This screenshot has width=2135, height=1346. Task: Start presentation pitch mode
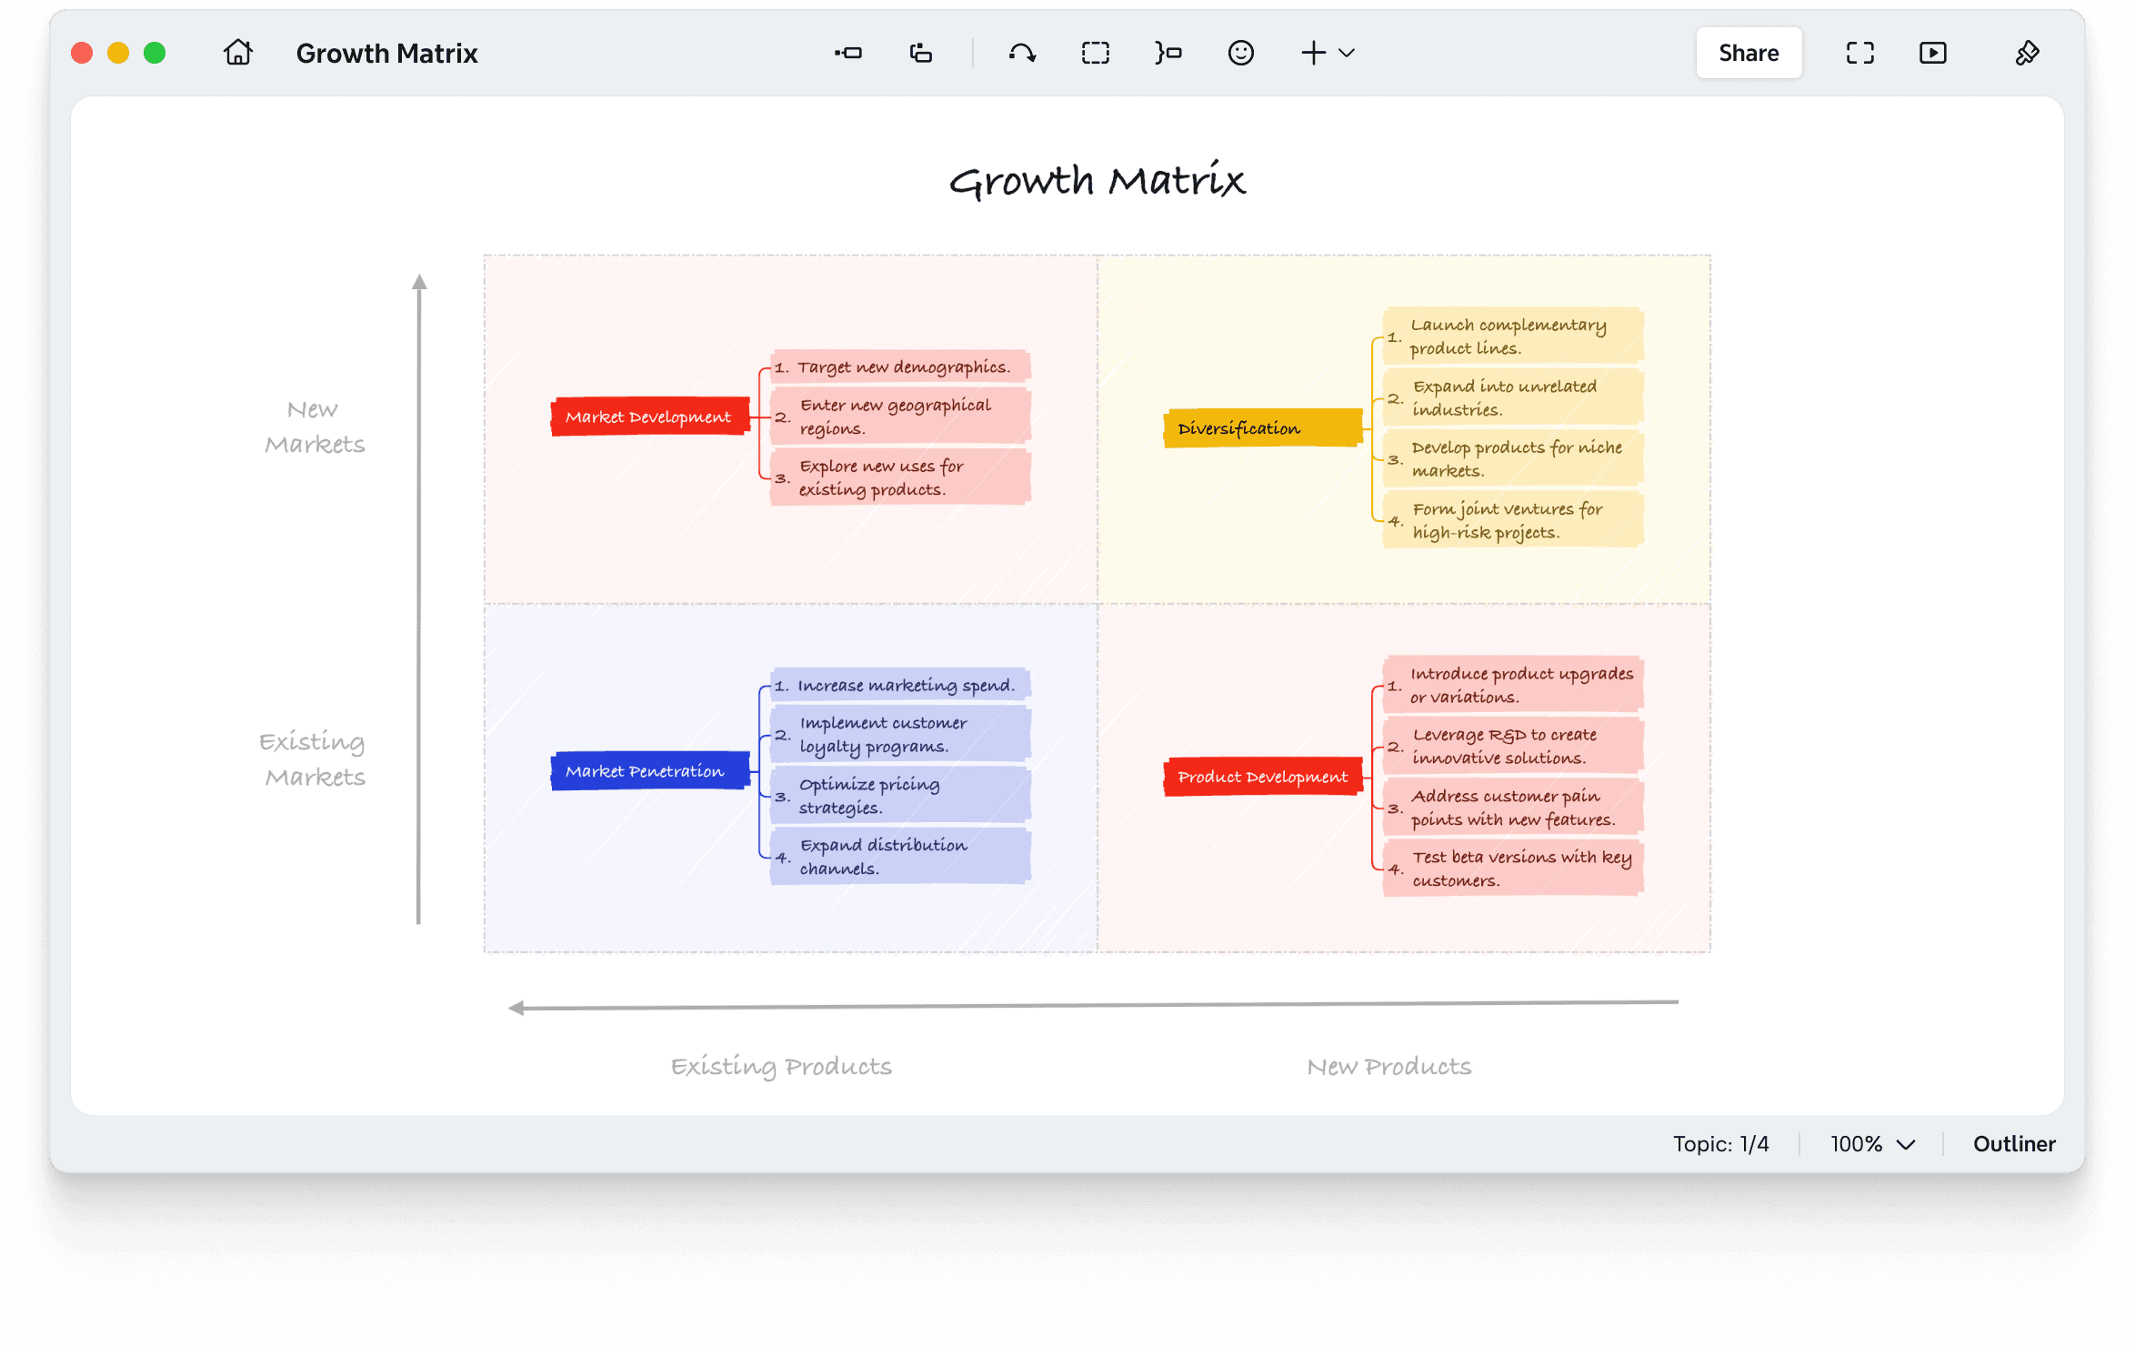(x=1933, y=53)
